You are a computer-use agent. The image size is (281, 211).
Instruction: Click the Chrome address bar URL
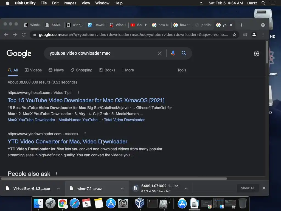pos(133,35)
